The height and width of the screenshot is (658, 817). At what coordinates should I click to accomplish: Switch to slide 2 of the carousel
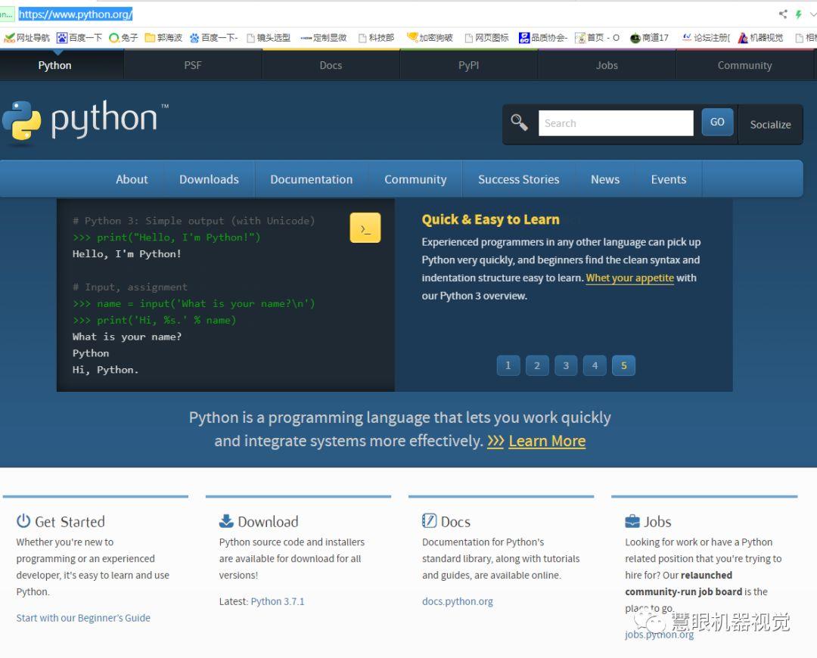536,365
